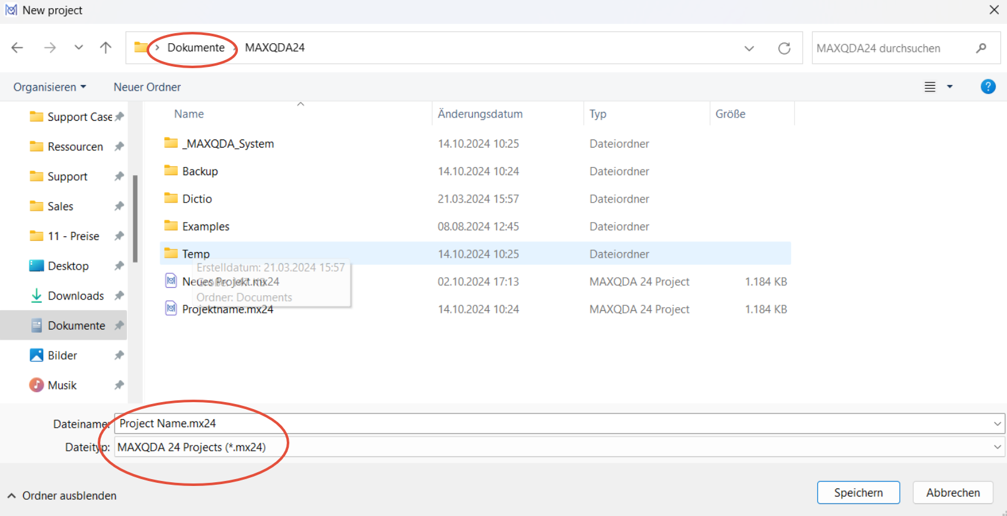Click the Examples folder icon

click(x=171, y=225)
